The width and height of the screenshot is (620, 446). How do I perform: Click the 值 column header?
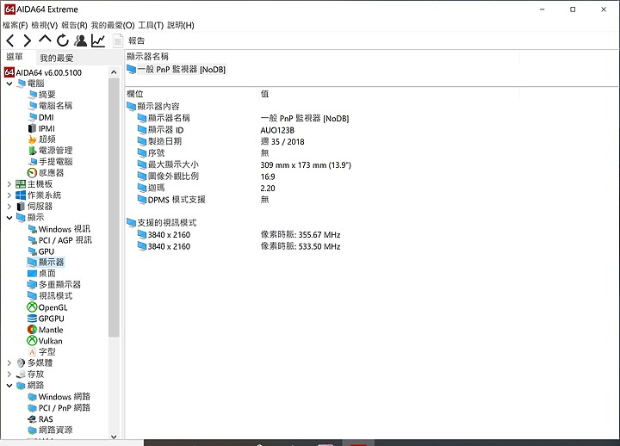pyautogui.click(x=265, y=94)
